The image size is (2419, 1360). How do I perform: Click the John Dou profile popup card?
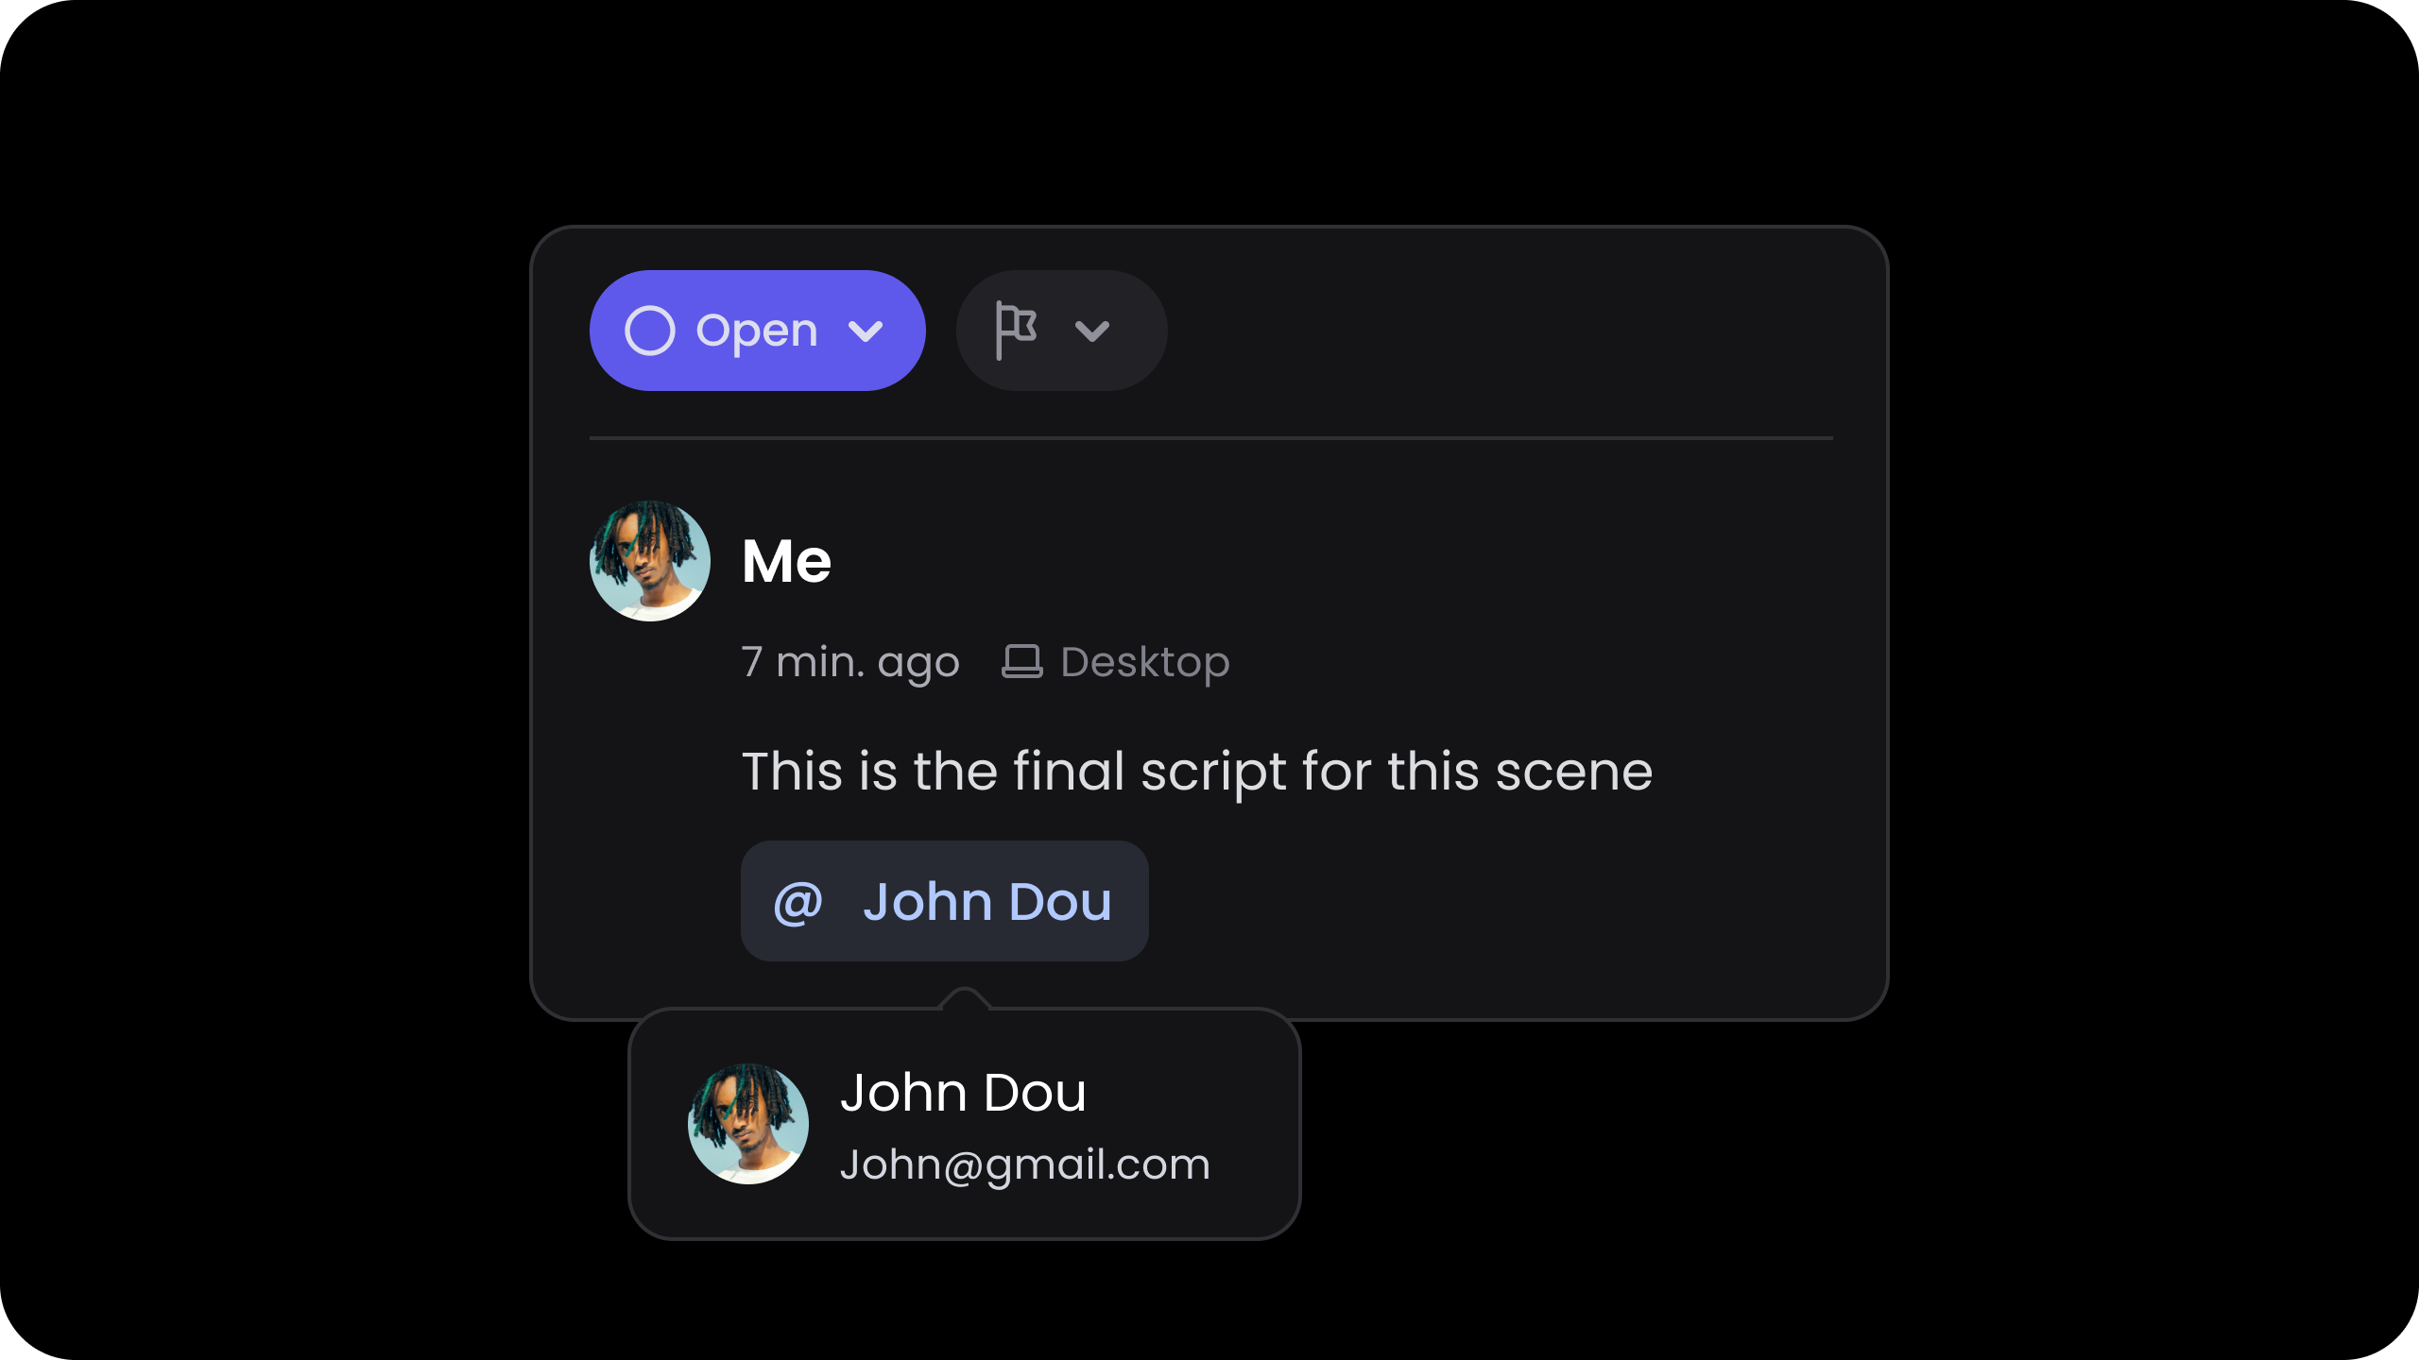965,1124
